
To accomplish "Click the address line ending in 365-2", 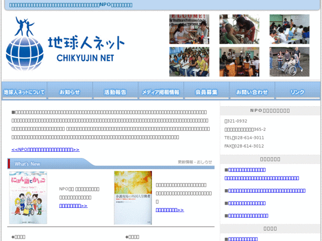I will point(245,130).
